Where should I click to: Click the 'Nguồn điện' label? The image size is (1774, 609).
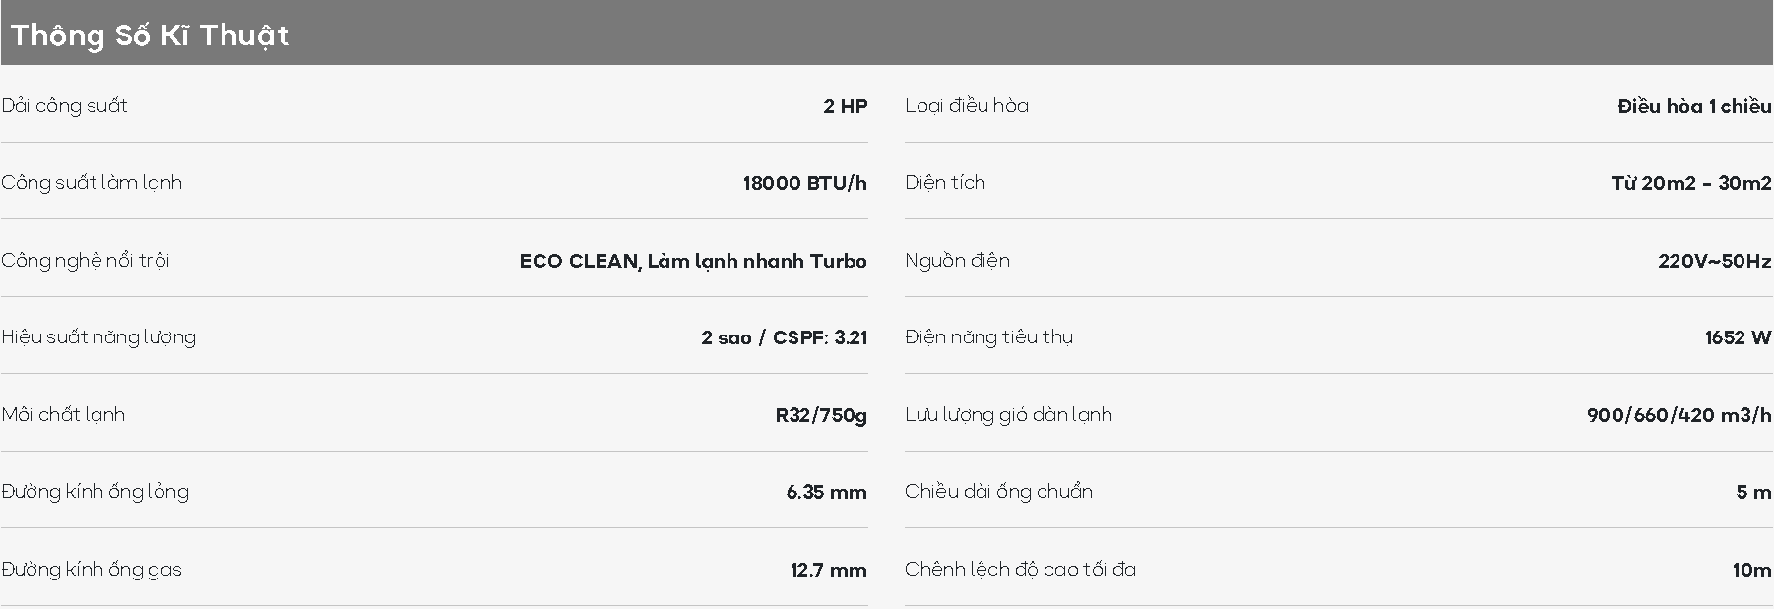957,261
